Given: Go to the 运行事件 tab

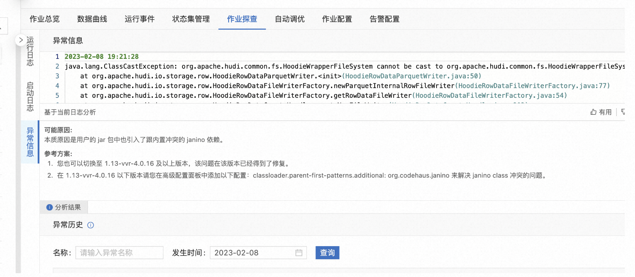Looking at the screenshot, I should tap(140, 19).
